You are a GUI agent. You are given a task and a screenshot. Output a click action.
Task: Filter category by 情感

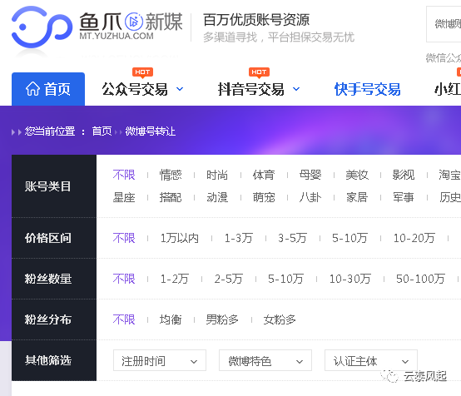(171, 175)
